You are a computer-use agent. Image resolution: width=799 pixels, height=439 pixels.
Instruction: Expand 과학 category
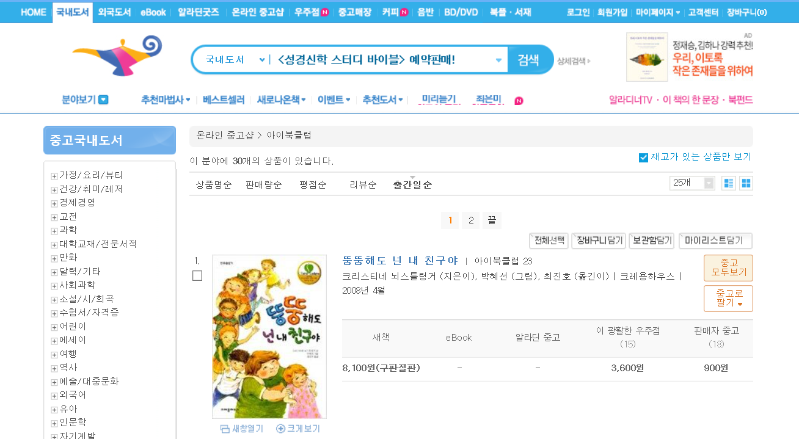[54, 231]
